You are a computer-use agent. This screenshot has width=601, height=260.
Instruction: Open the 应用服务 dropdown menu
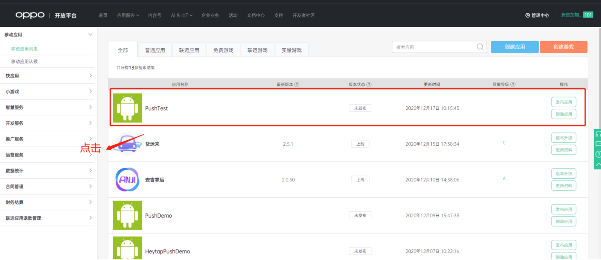point(128,15)
